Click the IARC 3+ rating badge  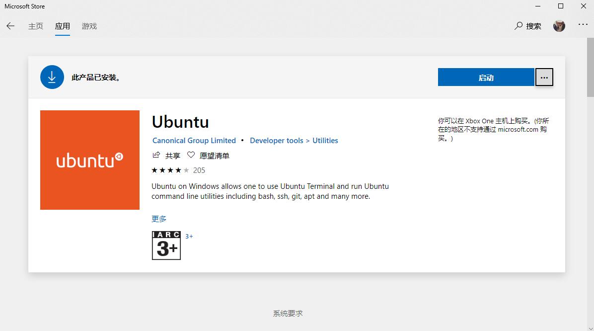point(166,246)
